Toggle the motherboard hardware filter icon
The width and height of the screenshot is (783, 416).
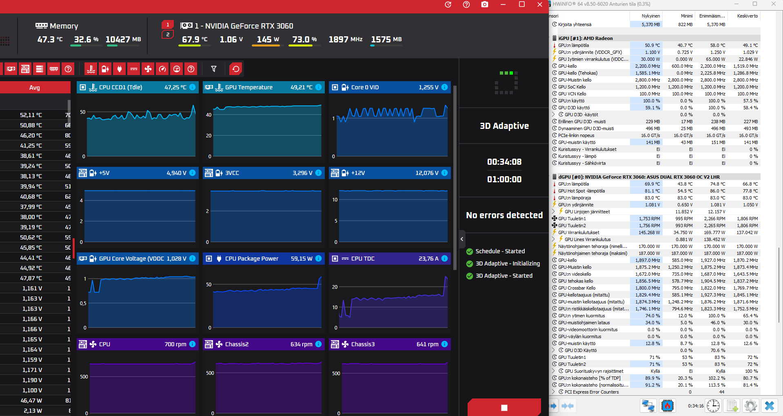pyautogui.click(x=25, y=69)
